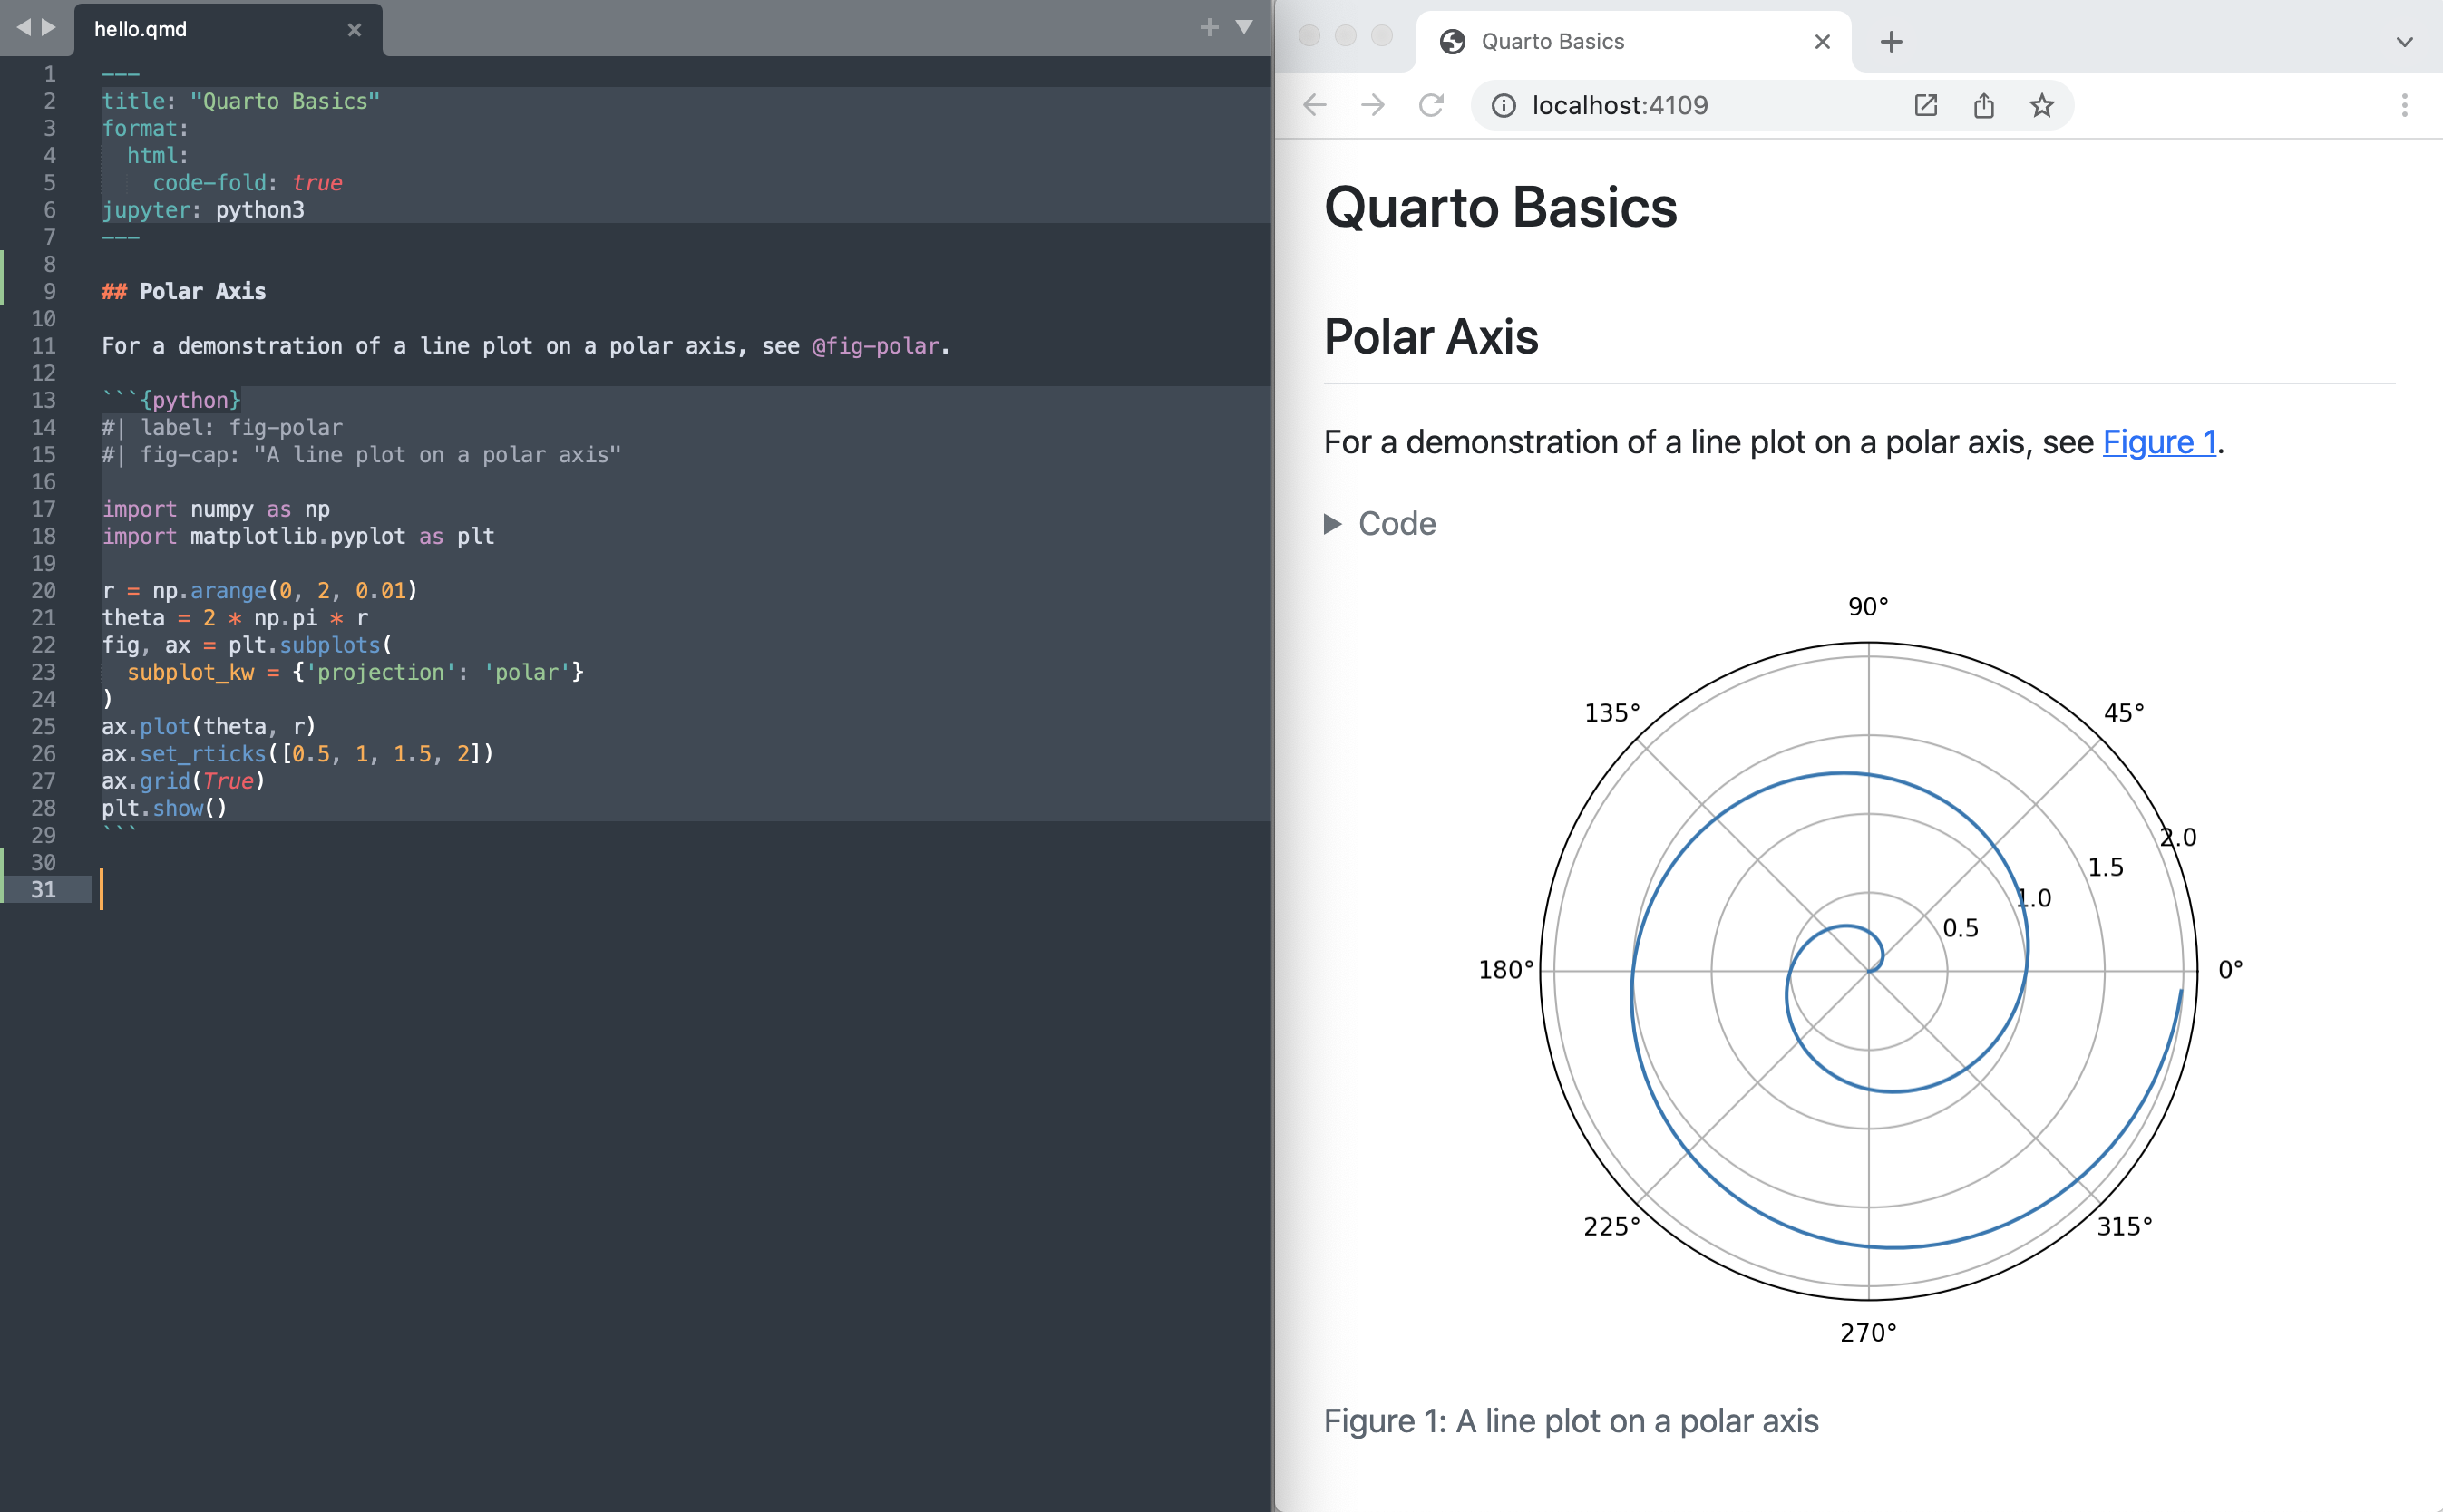This screenshot has height=1512, width=2443.
Task: Open a new browser tab with the plus button
Action: [x=1891, y=41]
